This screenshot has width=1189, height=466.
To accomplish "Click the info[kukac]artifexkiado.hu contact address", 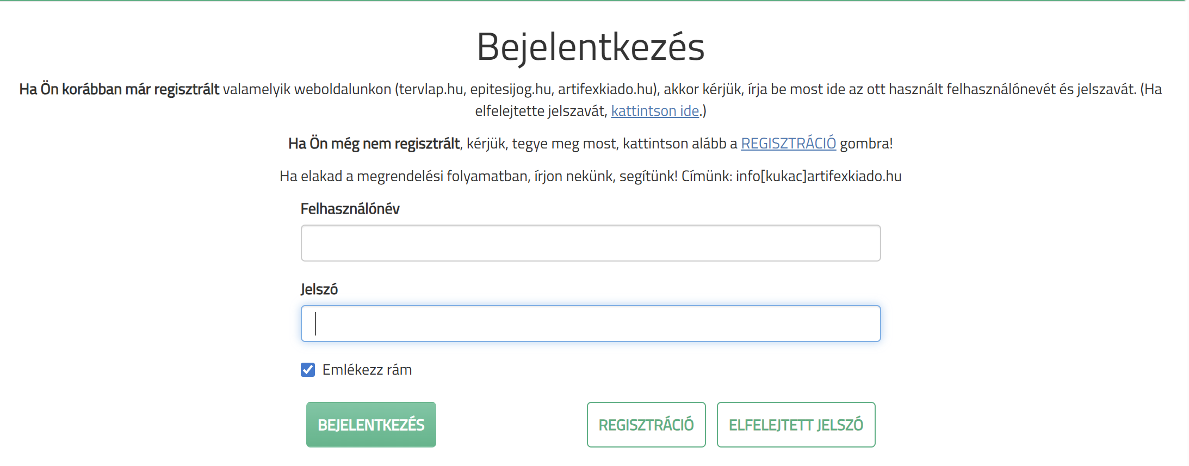I will pyautogui.click(x=819, y=176).
